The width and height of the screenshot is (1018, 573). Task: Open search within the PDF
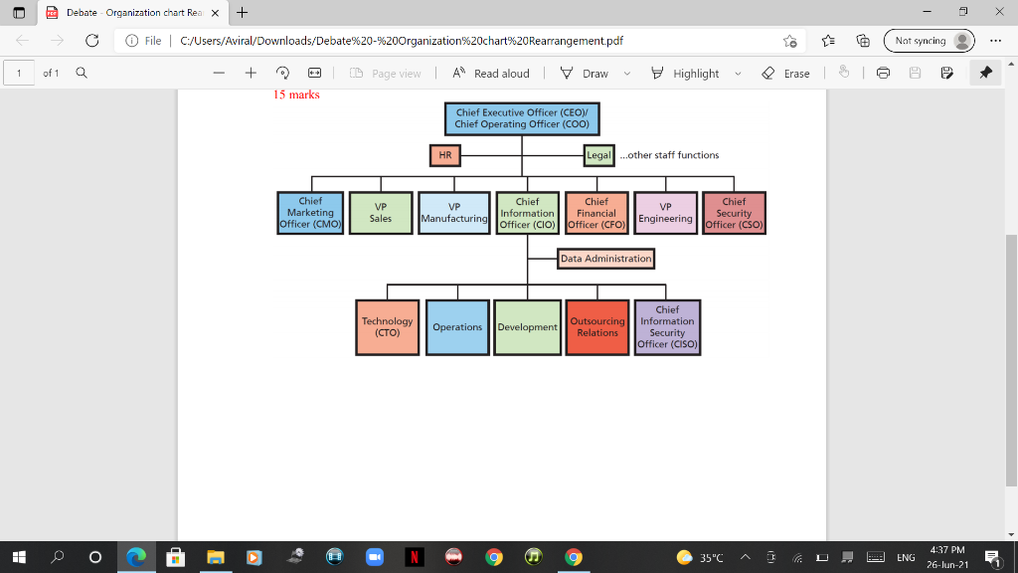82,72
